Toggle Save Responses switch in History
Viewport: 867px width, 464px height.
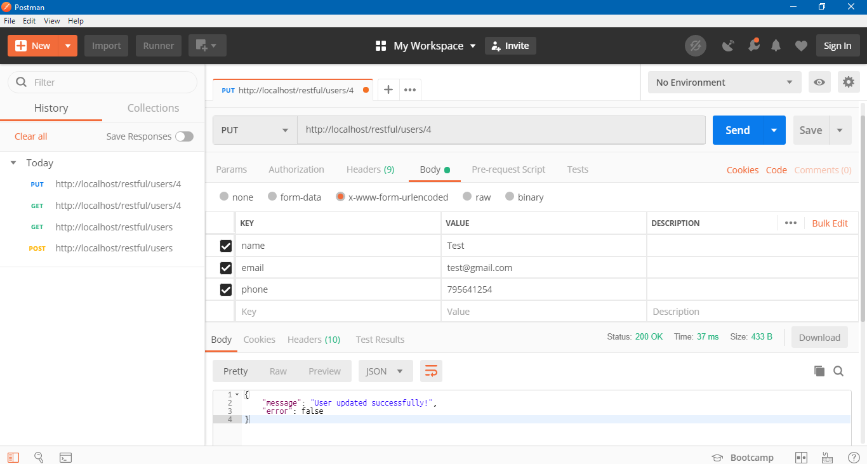point(184,136)
